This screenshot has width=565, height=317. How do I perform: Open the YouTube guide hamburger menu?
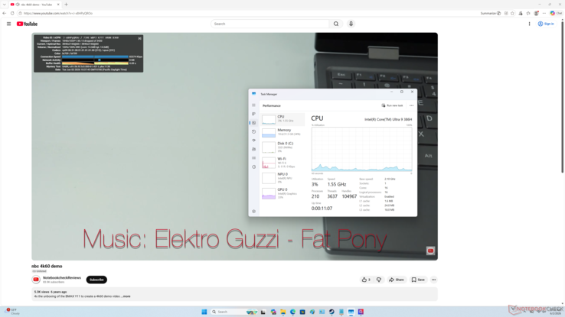pyautogui.click(x=8, y=24)
